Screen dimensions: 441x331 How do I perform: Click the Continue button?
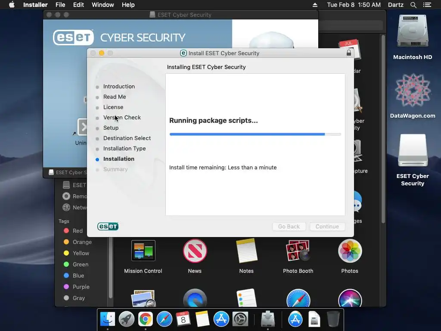point(327,227)
